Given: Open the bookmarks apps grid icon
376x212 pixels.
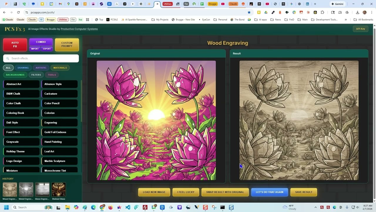Looking at the screenshot, I should pyautogui.click(x=87, y=20).
